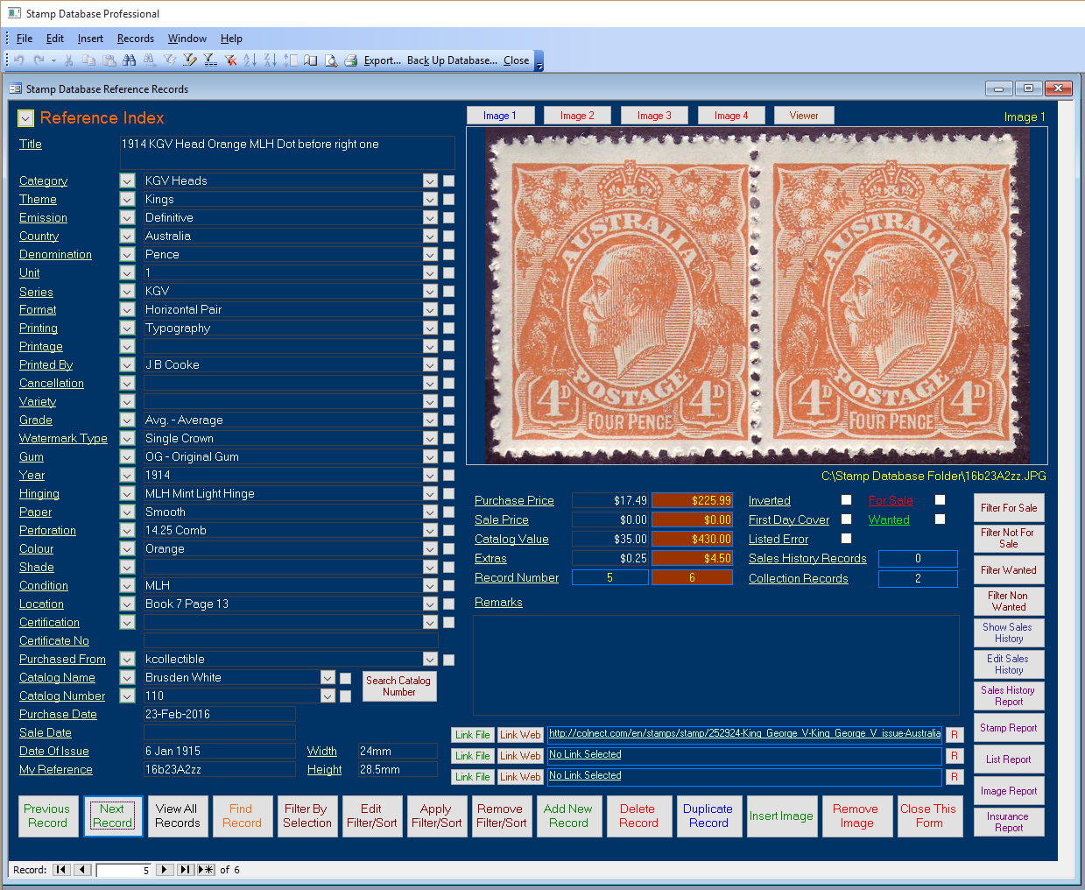Click the Redo toolbar icon

click(x=39, y=60)
